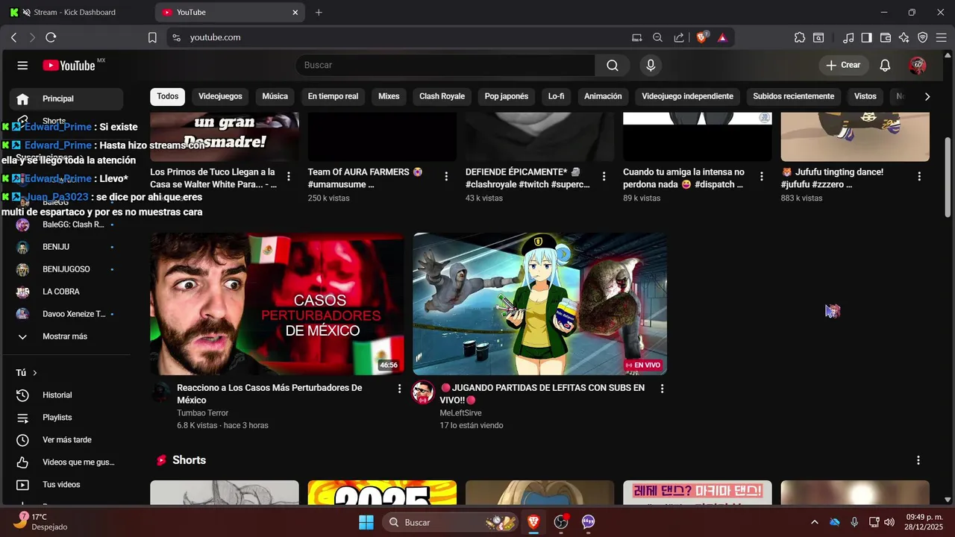The height and width of the screenshot is (537, 955).
Task: Open BENIJU channel in sidebar
Action: pos(66,247)
